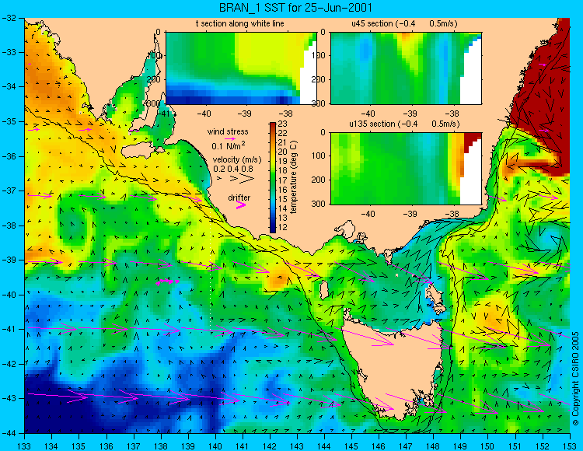Open the u45 section inset plot
Image resolution: width=583 pixels, height=451 pixels.
[406, 68]
